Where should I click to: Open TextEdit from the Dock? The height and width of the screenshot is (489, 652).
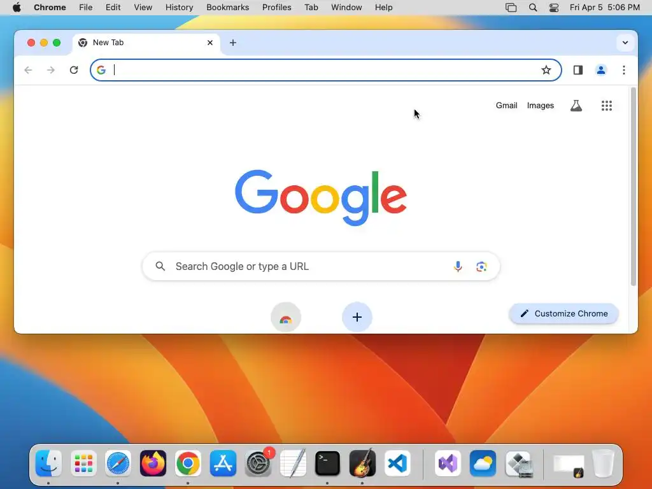tap(293, 464)
